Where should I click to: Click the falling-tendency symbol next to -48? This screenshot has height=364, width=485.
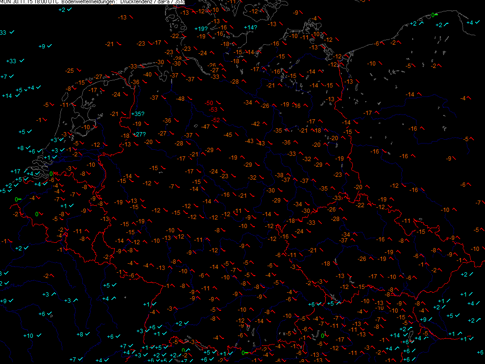190,99
